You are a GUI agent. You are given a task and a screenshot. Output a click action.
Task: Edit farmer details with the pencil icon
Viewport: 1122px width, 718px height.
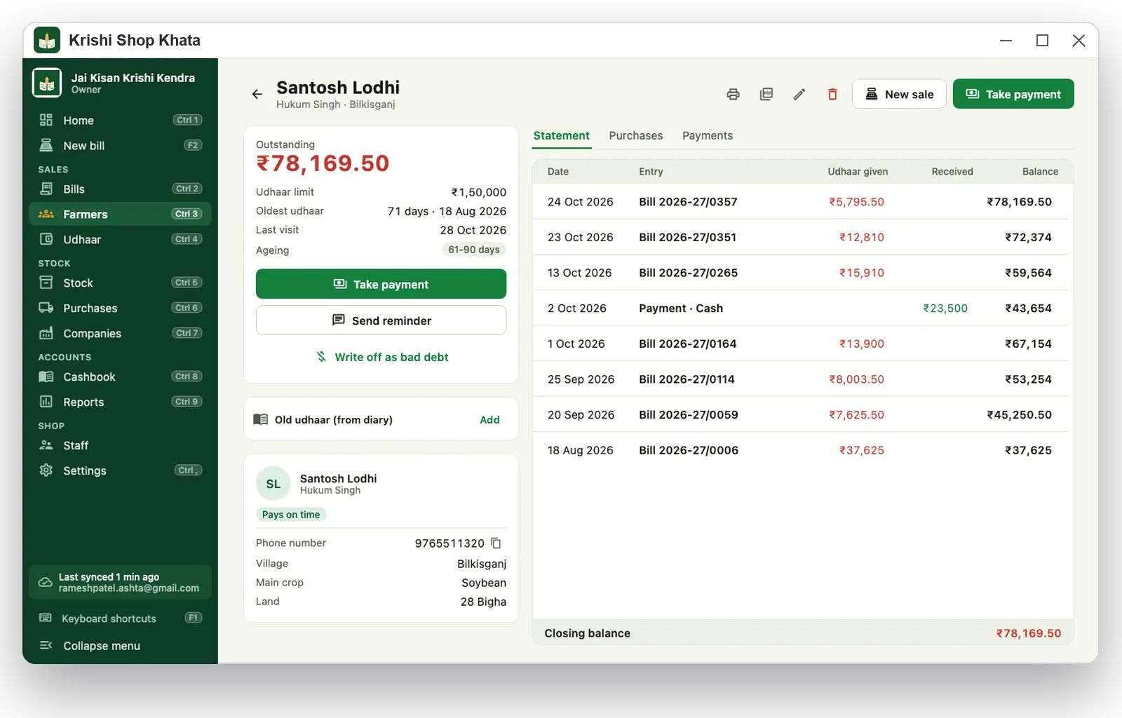point(799,94)
